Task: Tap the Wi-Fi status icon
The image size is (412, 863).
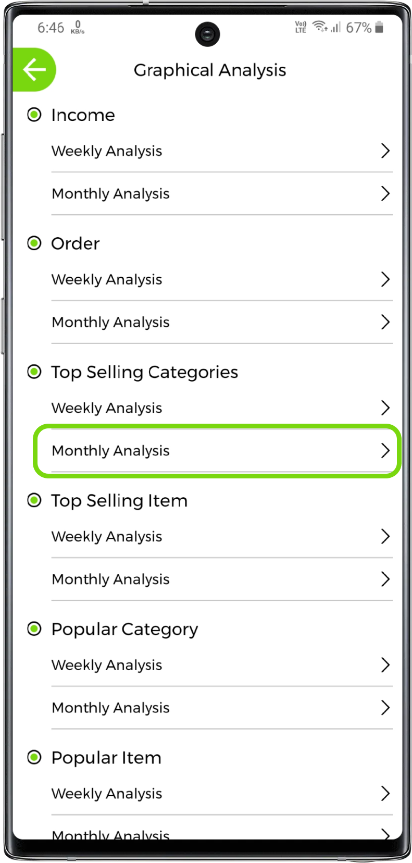Action: pos(320,27)
